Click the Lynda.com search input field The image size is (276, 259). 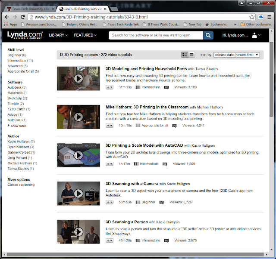tap(156, 35)
